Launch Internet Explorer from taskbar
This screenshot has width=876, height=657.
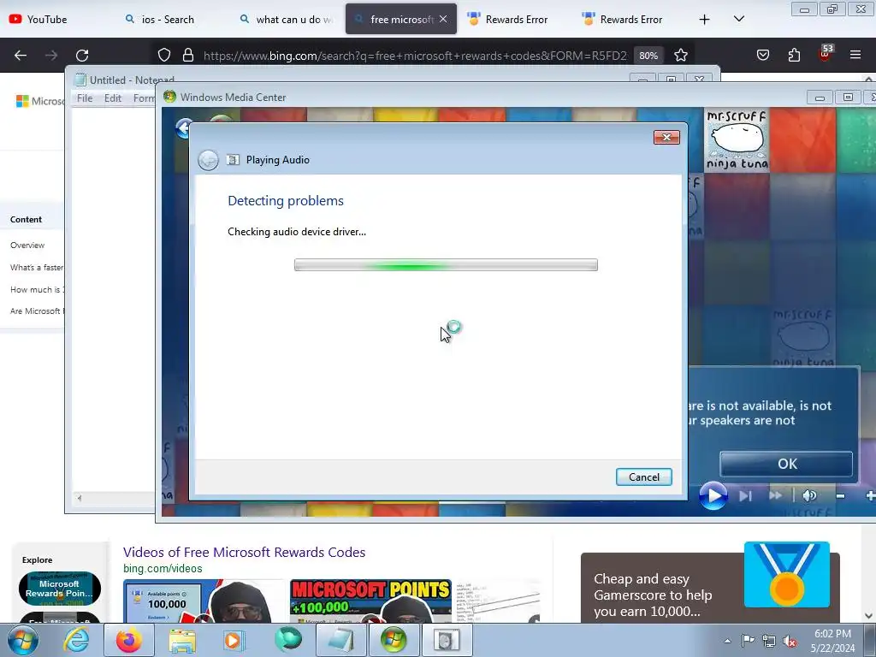pos(76,640)
